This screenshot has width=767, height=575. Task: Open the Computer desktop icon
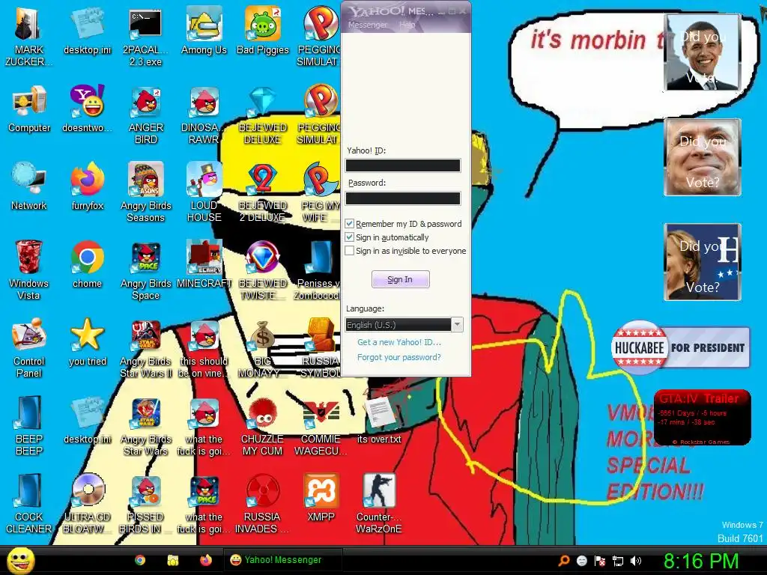[x=29, y=109]
